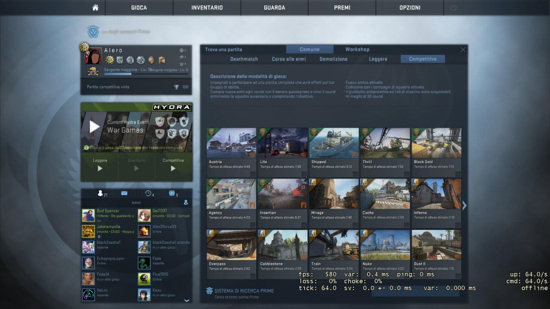Select the first gold star medal in profile
550x309 pixels.
click(110, 60)
